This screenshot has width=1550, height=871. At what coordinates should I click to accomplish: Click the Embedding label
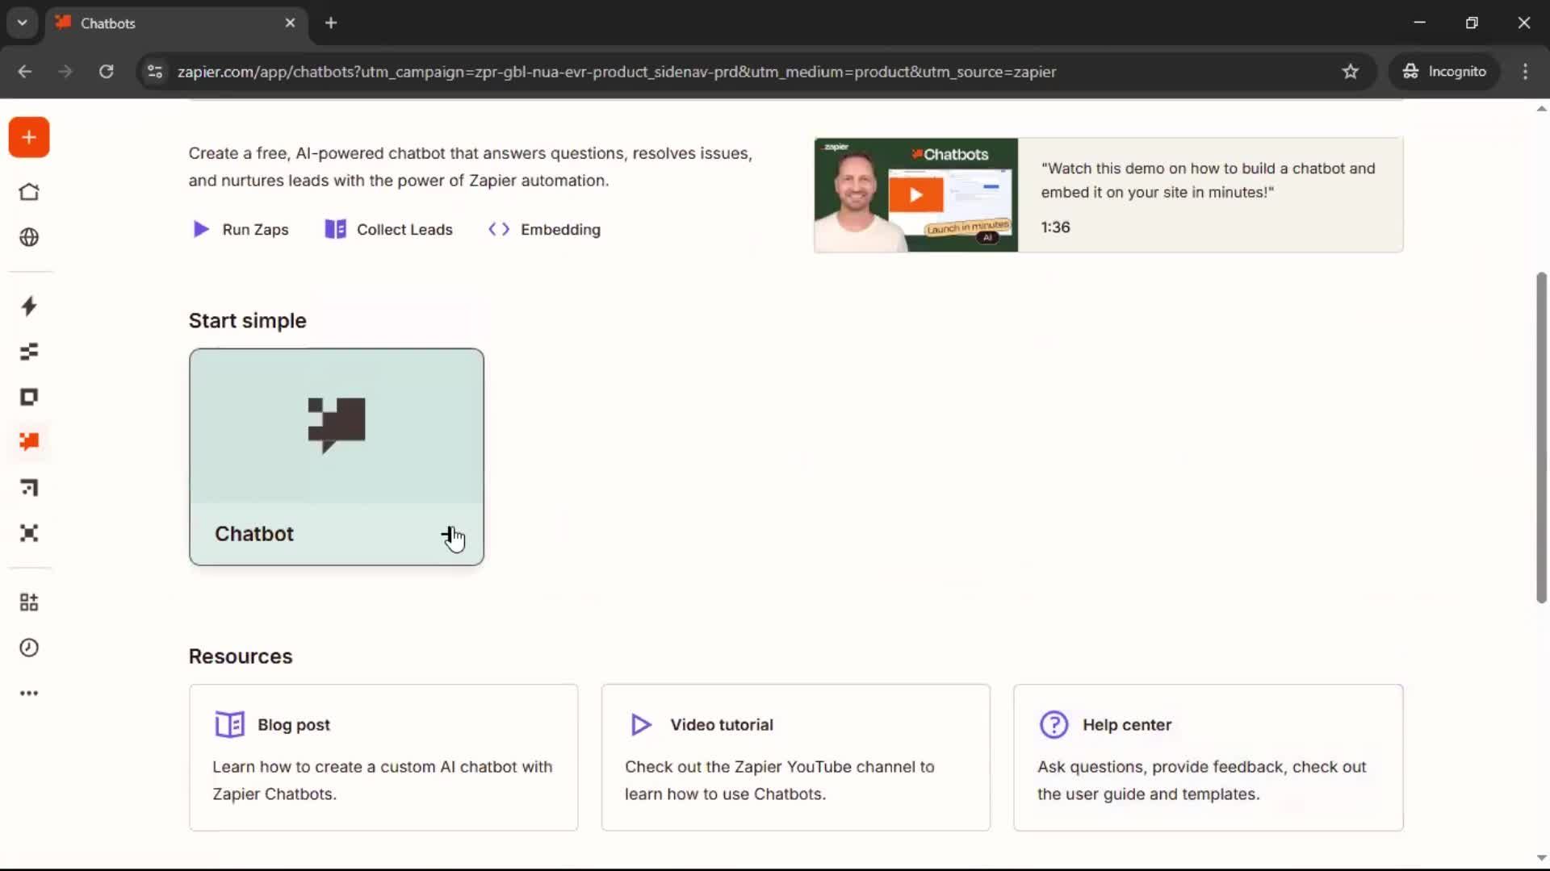click(x=560, y=229)
